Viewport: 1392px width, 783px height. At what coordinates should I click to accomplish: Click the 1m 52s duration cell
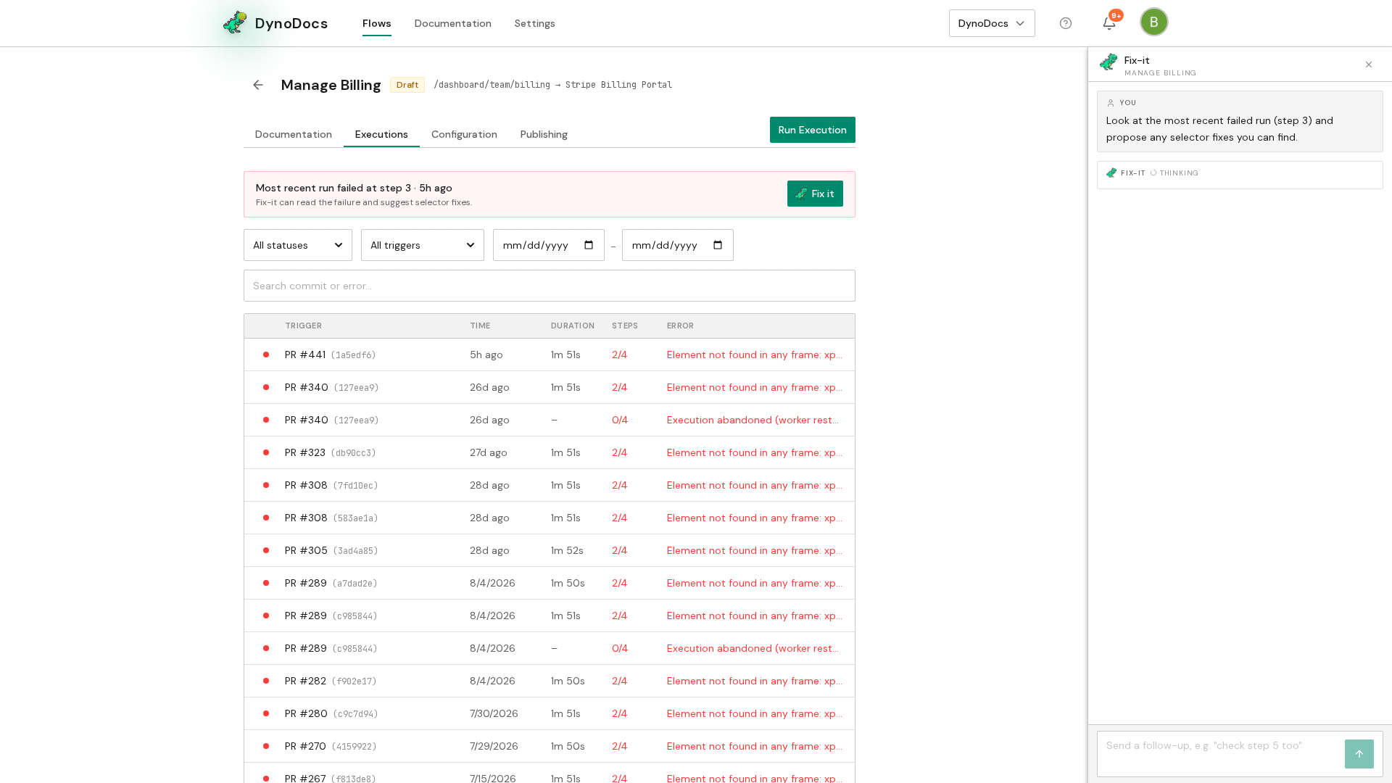[567, 550]
